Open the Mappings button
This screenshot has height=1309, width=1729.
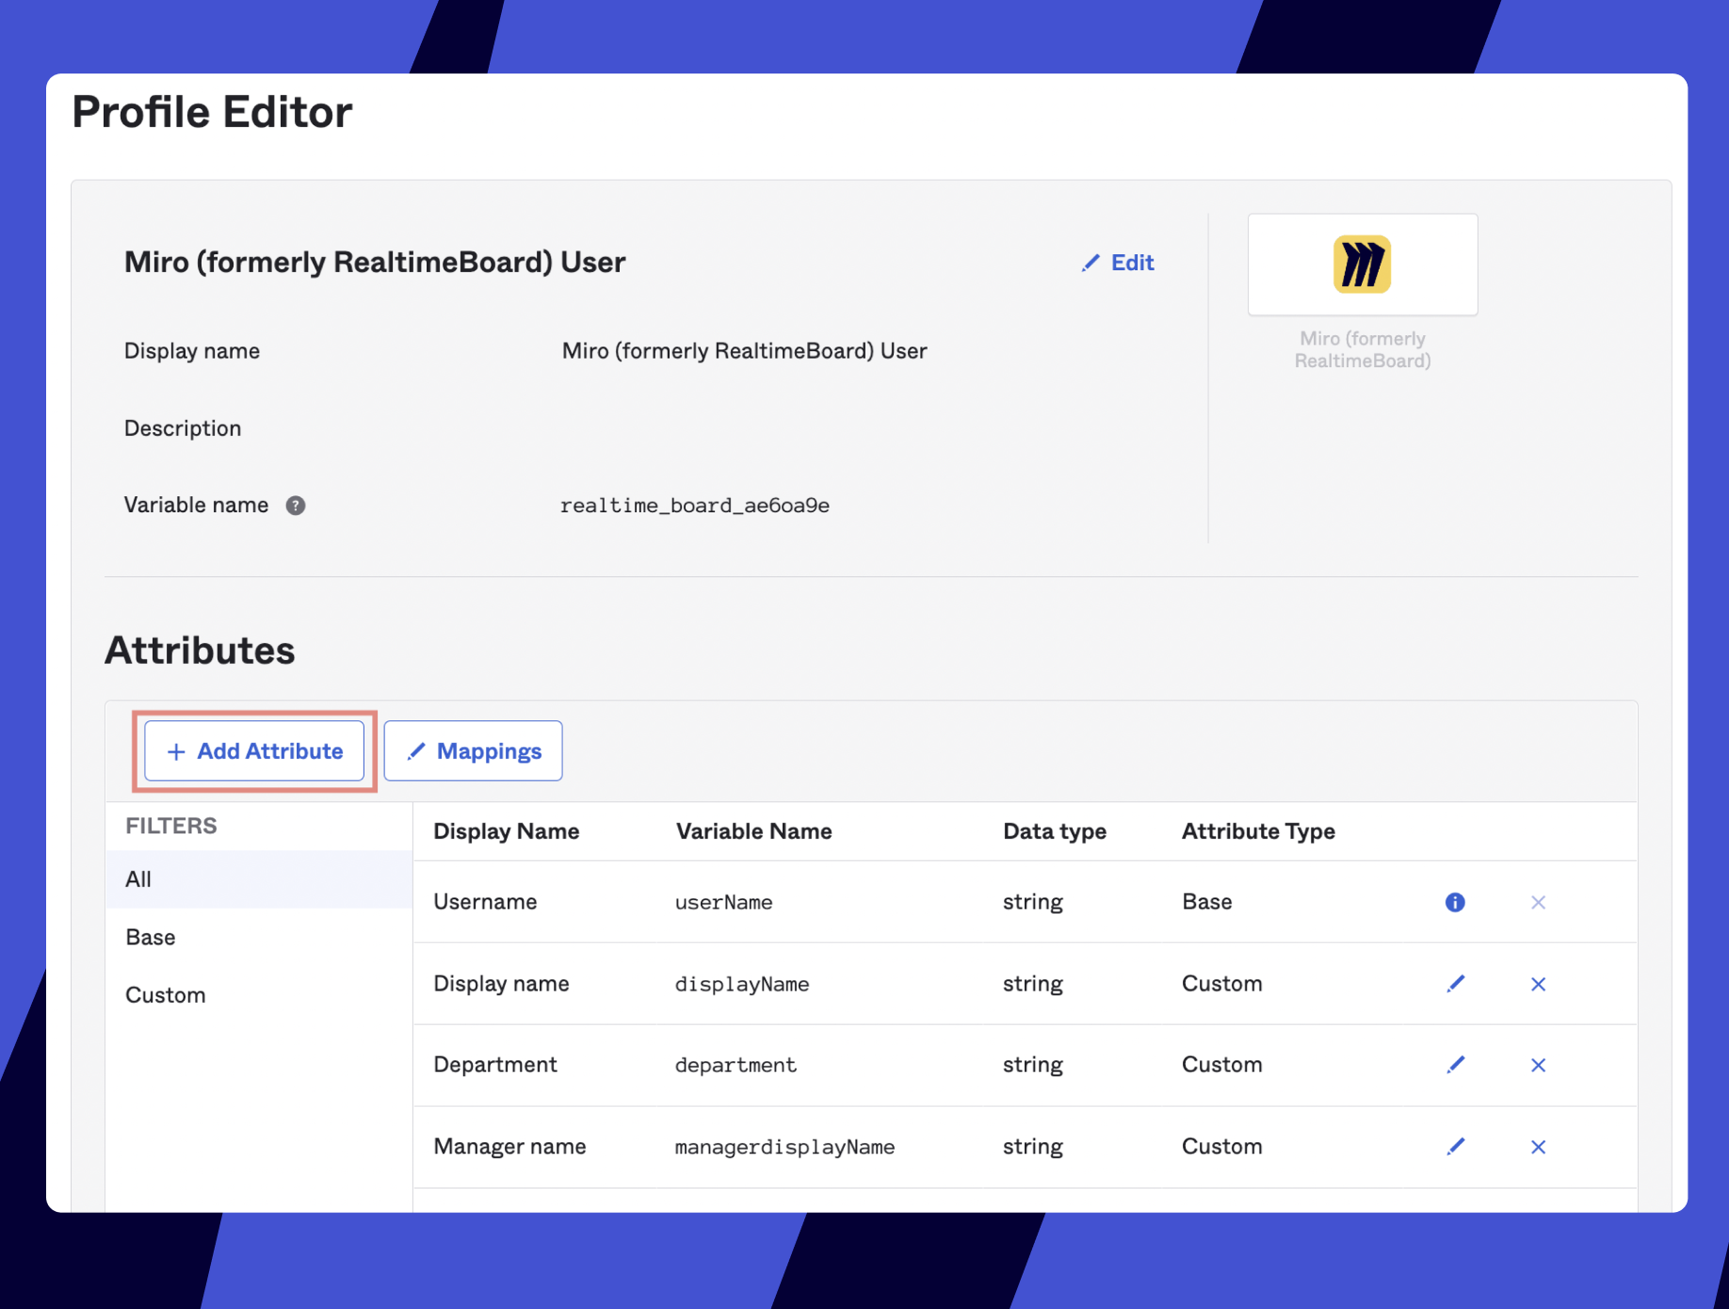point(473,751)
